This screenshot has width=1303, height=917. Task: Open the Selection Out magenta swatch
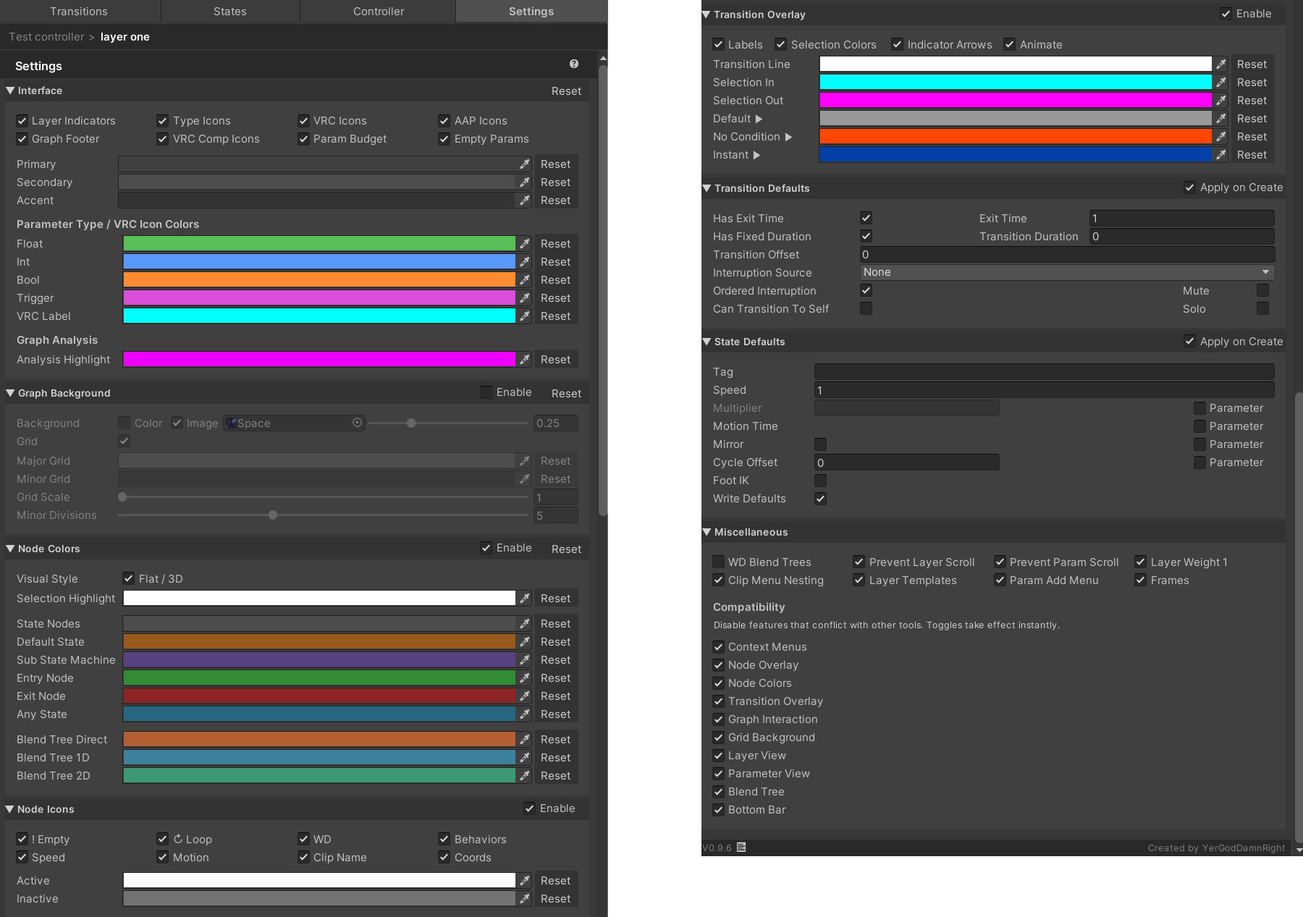pos(1016,101)
